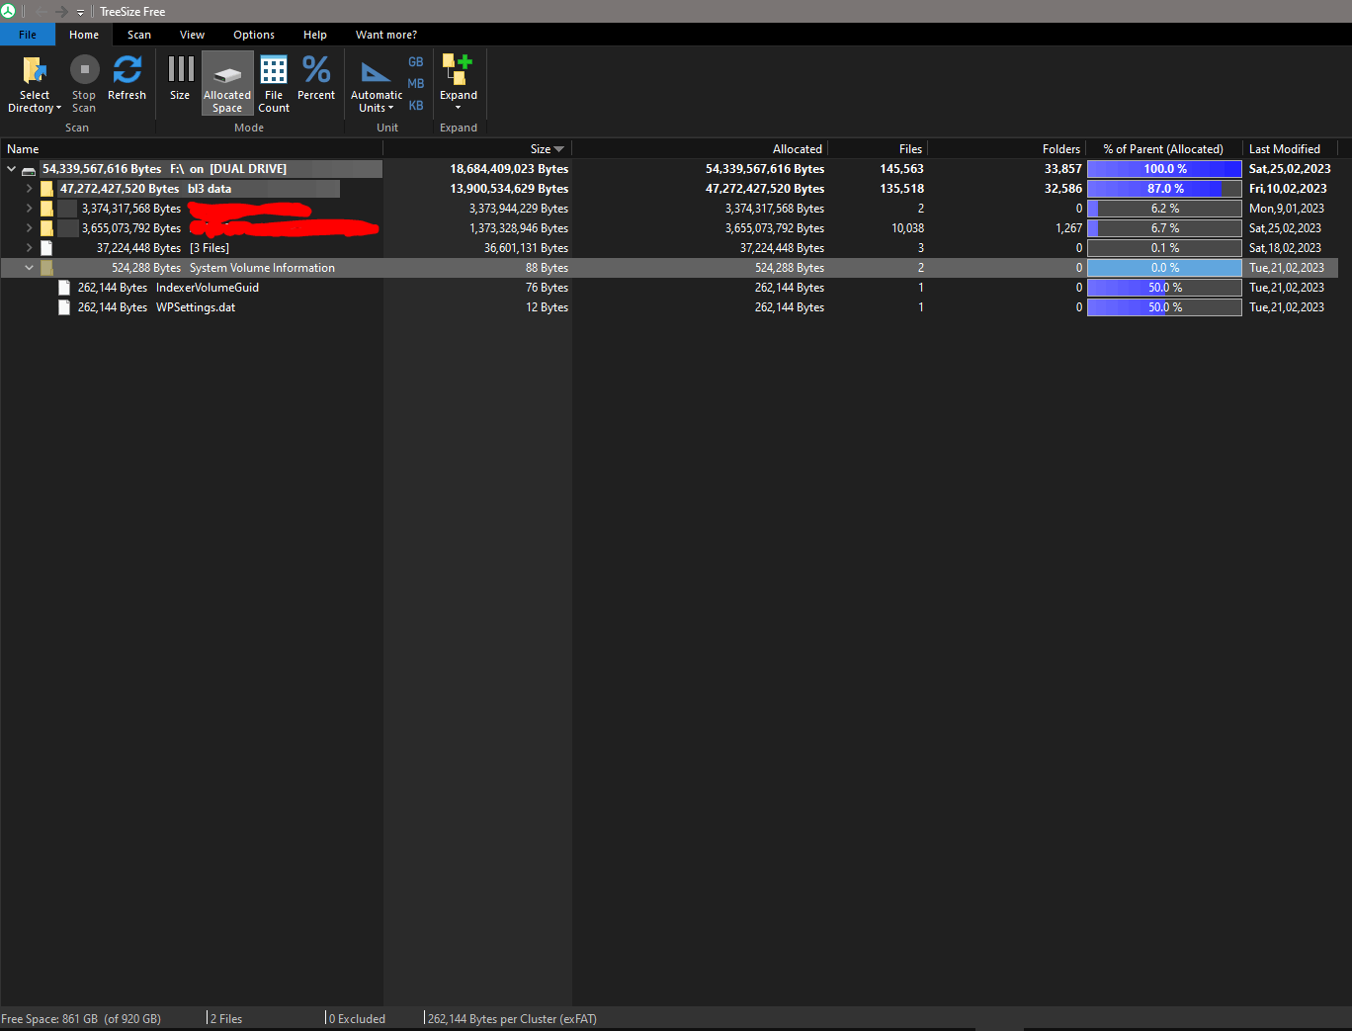The image size is (1352, 1031).
Task: Switch view mode to Size
Action: (x=180, y=78)
